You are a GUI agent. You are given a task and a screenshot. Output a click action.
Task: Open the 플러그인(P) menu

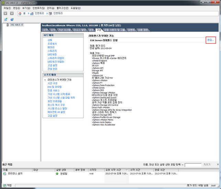click(63, 8)
